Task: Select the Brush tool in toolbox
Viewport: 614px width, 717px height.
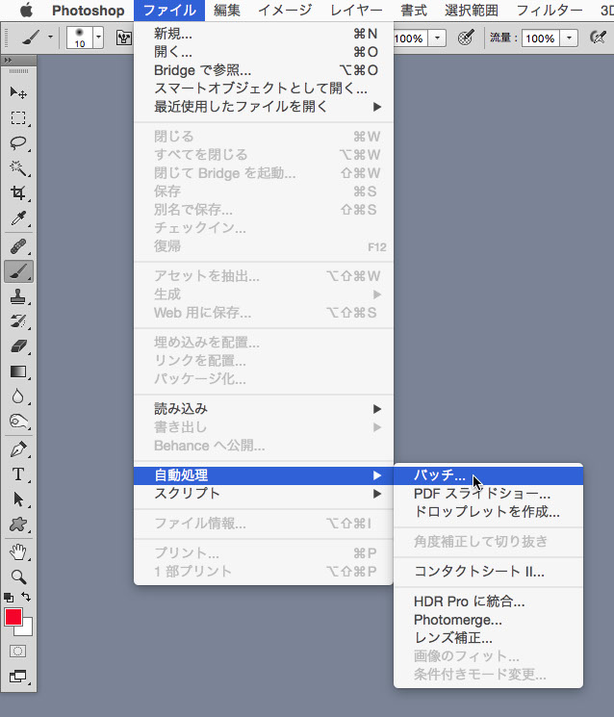Action: coord(18,272)
